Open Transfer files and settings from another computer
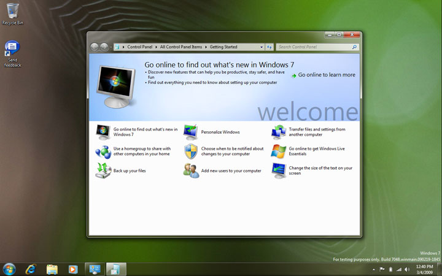This screenshot has height=276, width=442. [x=317, y=132]
